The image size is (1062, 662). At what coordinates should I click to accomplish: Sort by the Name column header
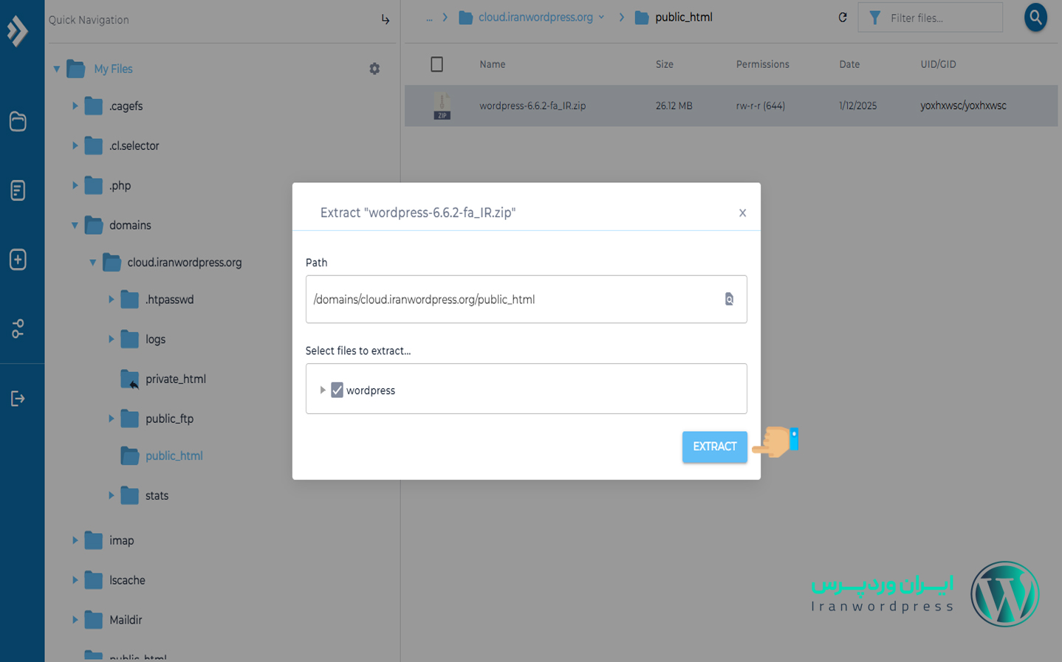tap(493, 64)
